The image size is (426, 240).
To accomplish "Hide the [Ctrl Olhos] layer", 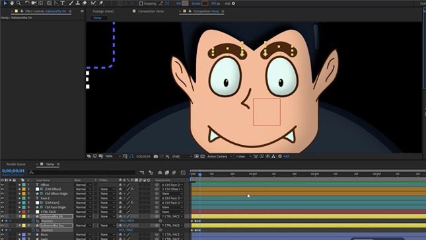I will [3, 189].
